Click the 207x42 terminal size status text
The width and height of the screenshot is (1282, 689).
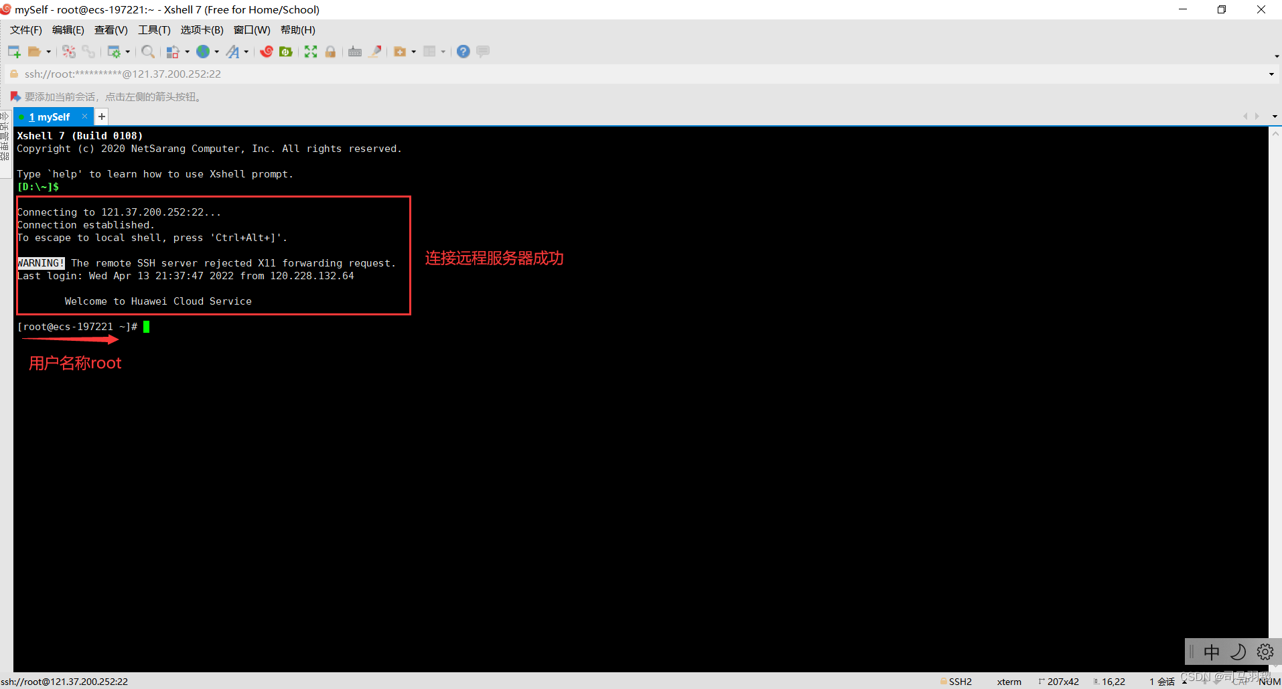point(1058,682)
